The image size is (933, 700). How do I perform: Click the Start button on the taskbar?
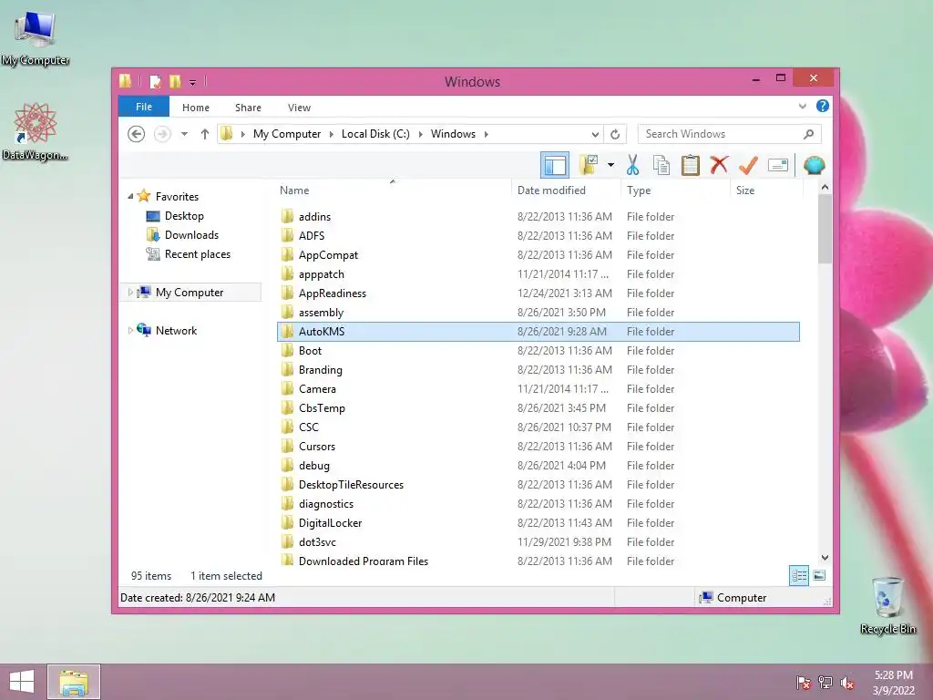(x=22, y=682)
